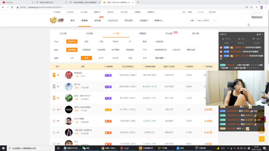Filter platform by Bilibili
269x151 pixels.
tap(115, 42)
